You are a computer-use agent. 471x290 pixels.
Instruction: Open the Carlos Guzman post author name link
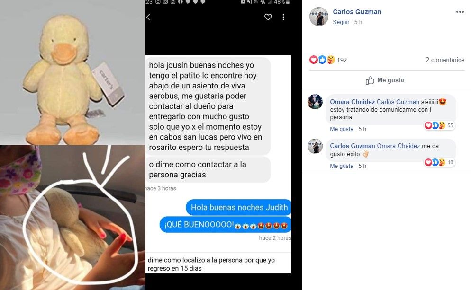357,12
